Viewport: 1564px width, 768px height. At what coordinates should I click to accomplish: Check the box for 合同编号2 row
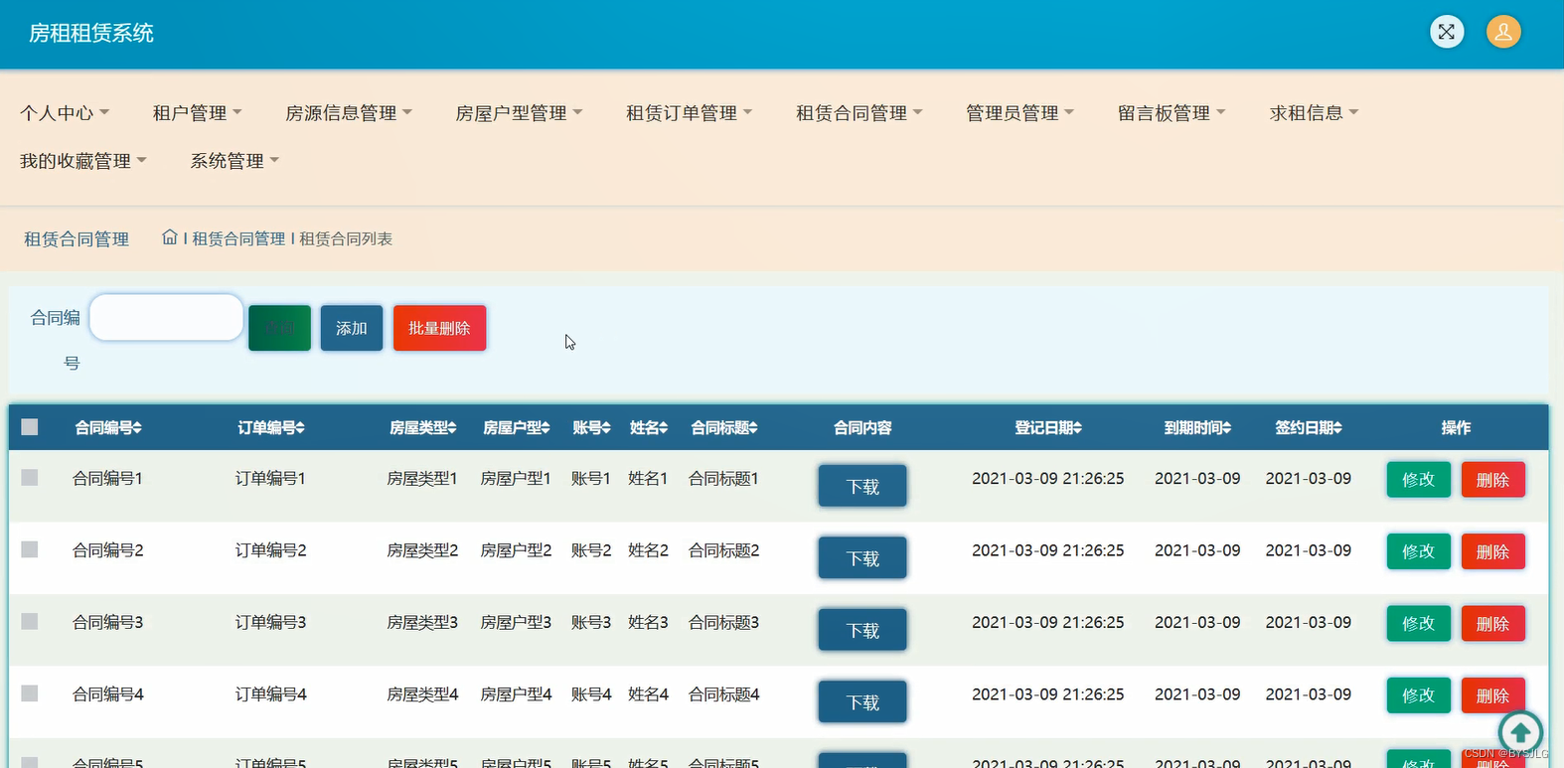30,549
